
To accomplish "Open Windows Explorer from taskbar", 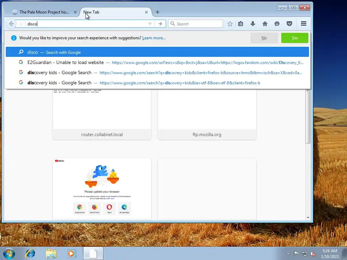I will coord(51,253).
